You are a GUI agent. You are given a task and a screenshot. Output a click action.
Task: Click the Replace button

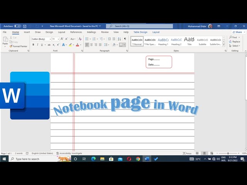(235, 42)
